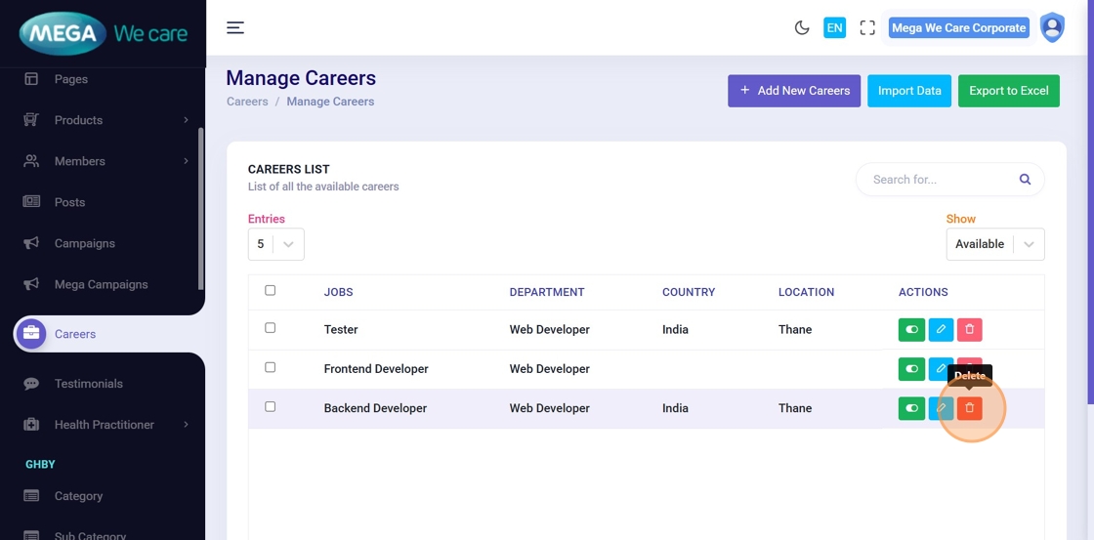Enter fullscreen mode using the expand icon
1094x540 pixels.
point(867,27)
